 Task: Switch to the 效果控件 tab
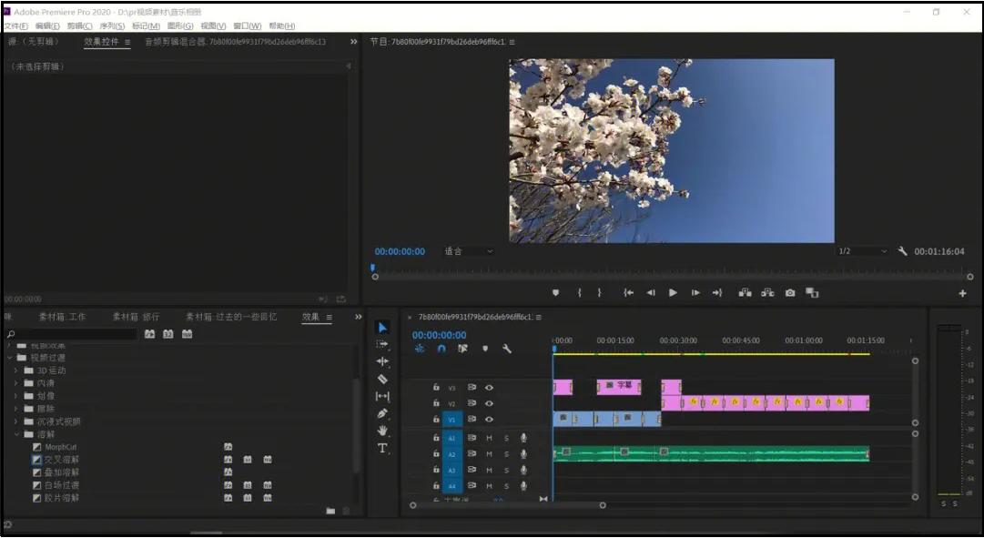tap(101, 42)
